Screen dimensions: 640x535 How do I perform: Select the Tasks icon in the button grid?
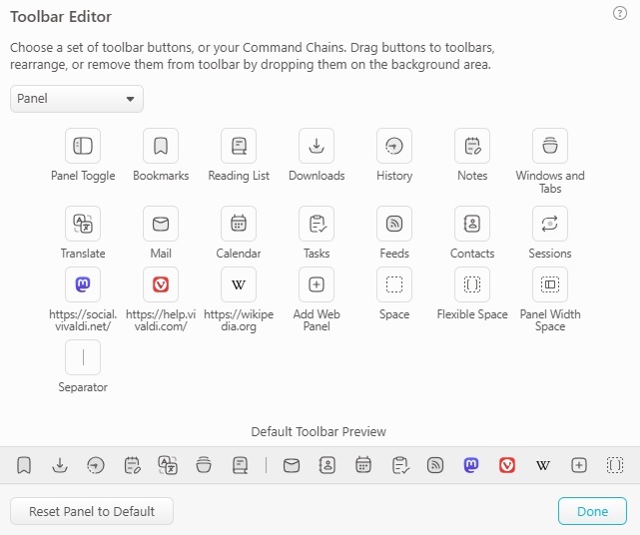tap(317, 224)
